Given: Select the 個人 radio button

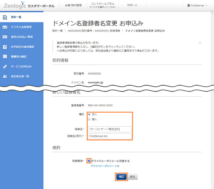Looking at the screenshot, I should pos(89,119).
